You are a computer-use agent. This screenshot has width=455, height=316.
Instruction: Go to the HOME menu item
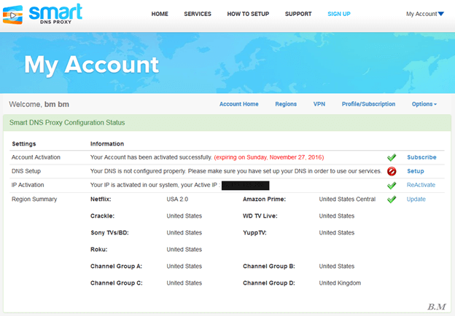click(x=160, y=14)
